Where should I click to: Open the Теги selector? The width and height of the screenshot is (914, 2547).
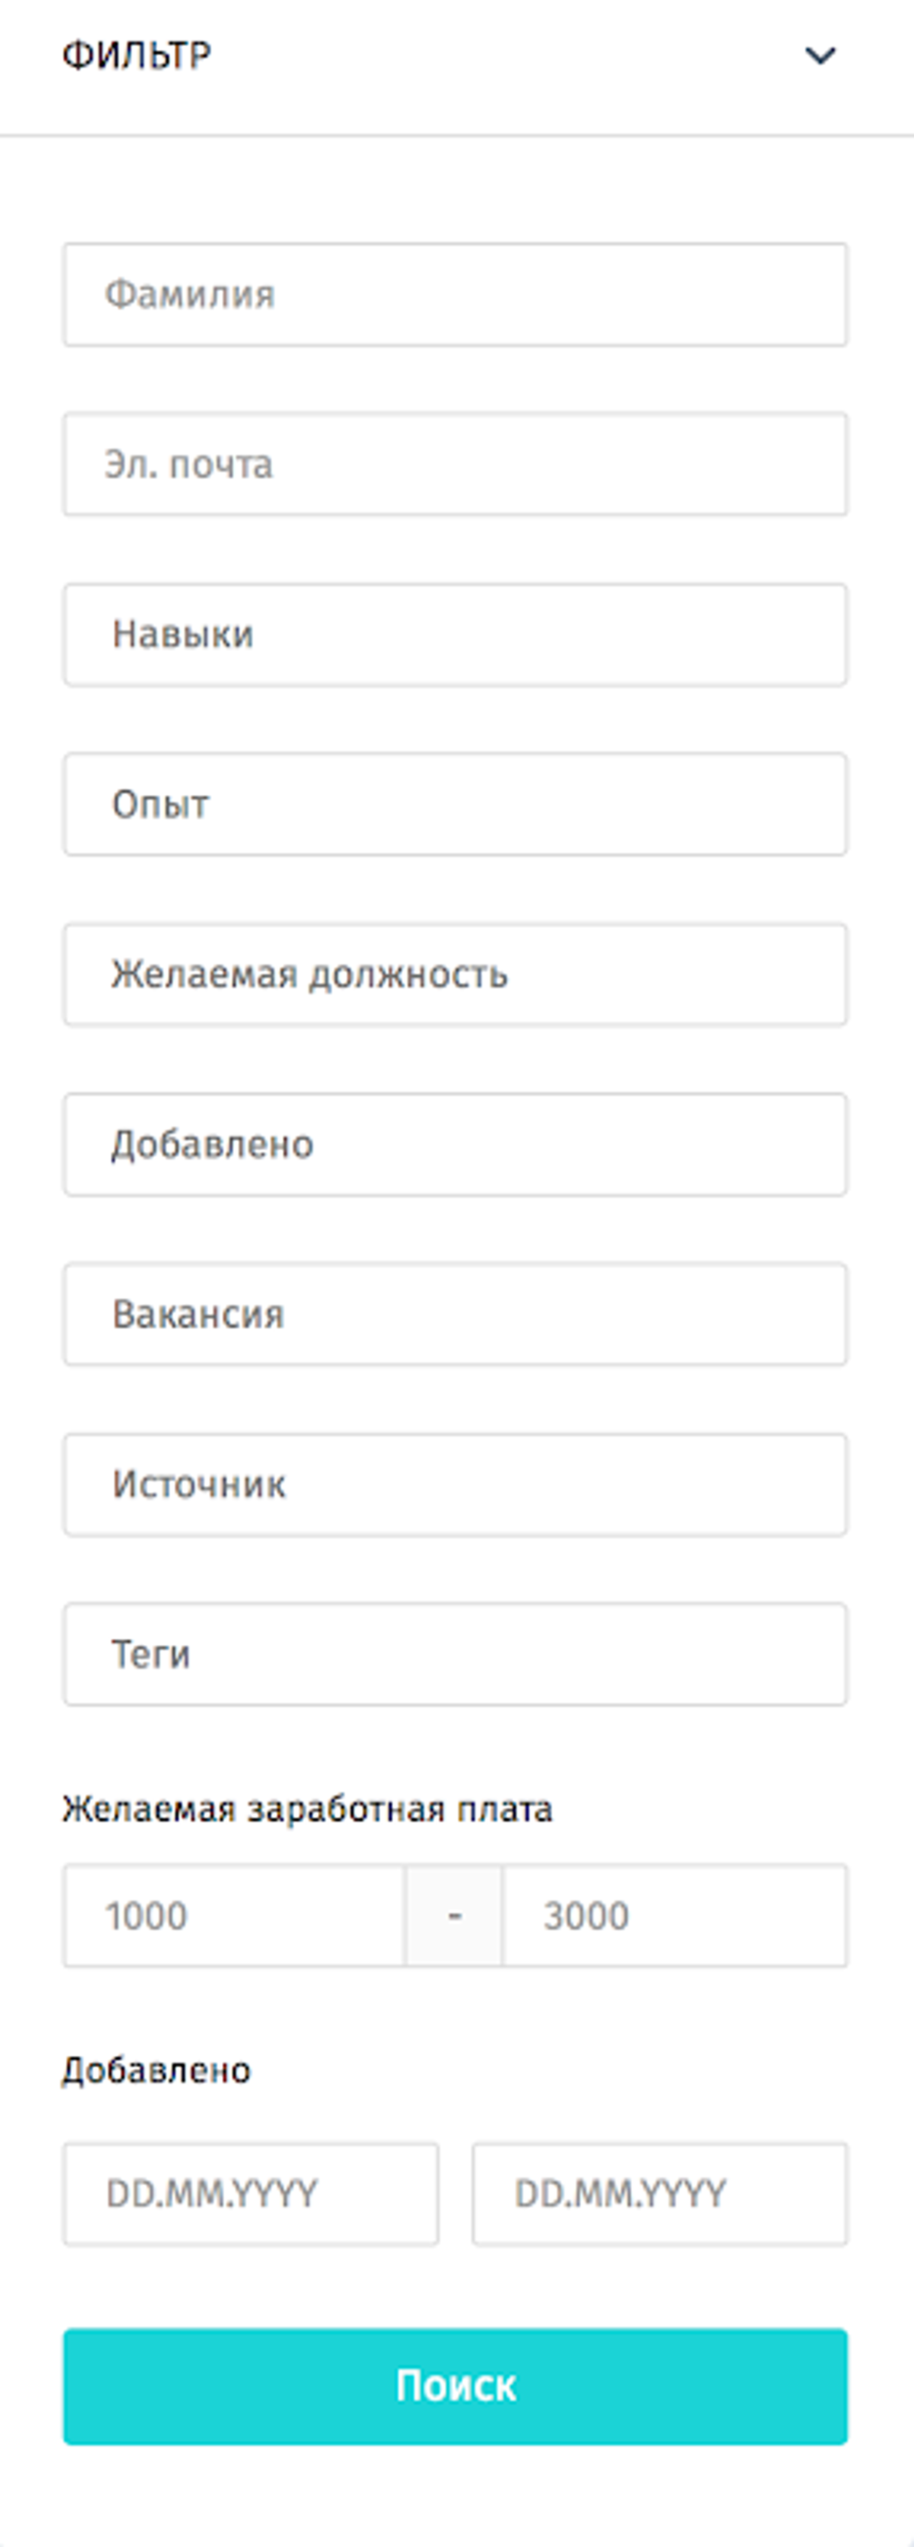(455, 1655)
